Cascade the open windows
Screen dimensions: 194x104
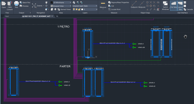tap(188, 9)
